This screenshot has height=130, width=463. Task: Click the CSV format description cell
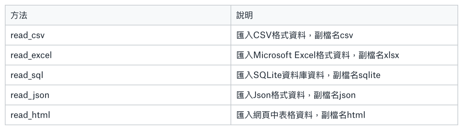coord(344,35)
